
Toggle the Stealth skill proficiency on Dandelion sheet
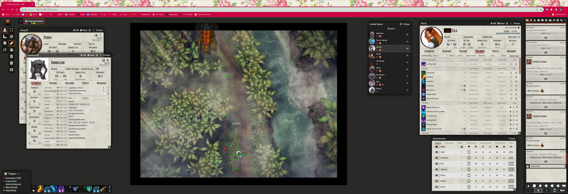coord(43,142)
